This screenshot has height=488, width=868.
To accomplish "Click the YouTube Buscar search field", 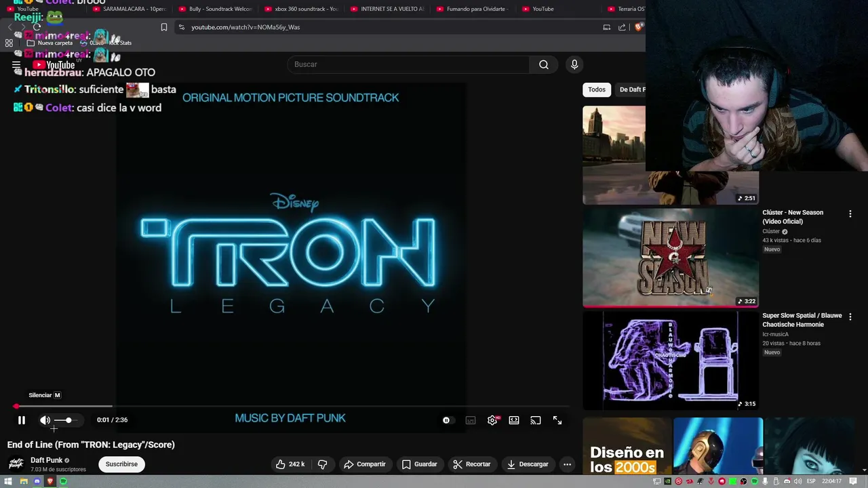I will 409,64.
